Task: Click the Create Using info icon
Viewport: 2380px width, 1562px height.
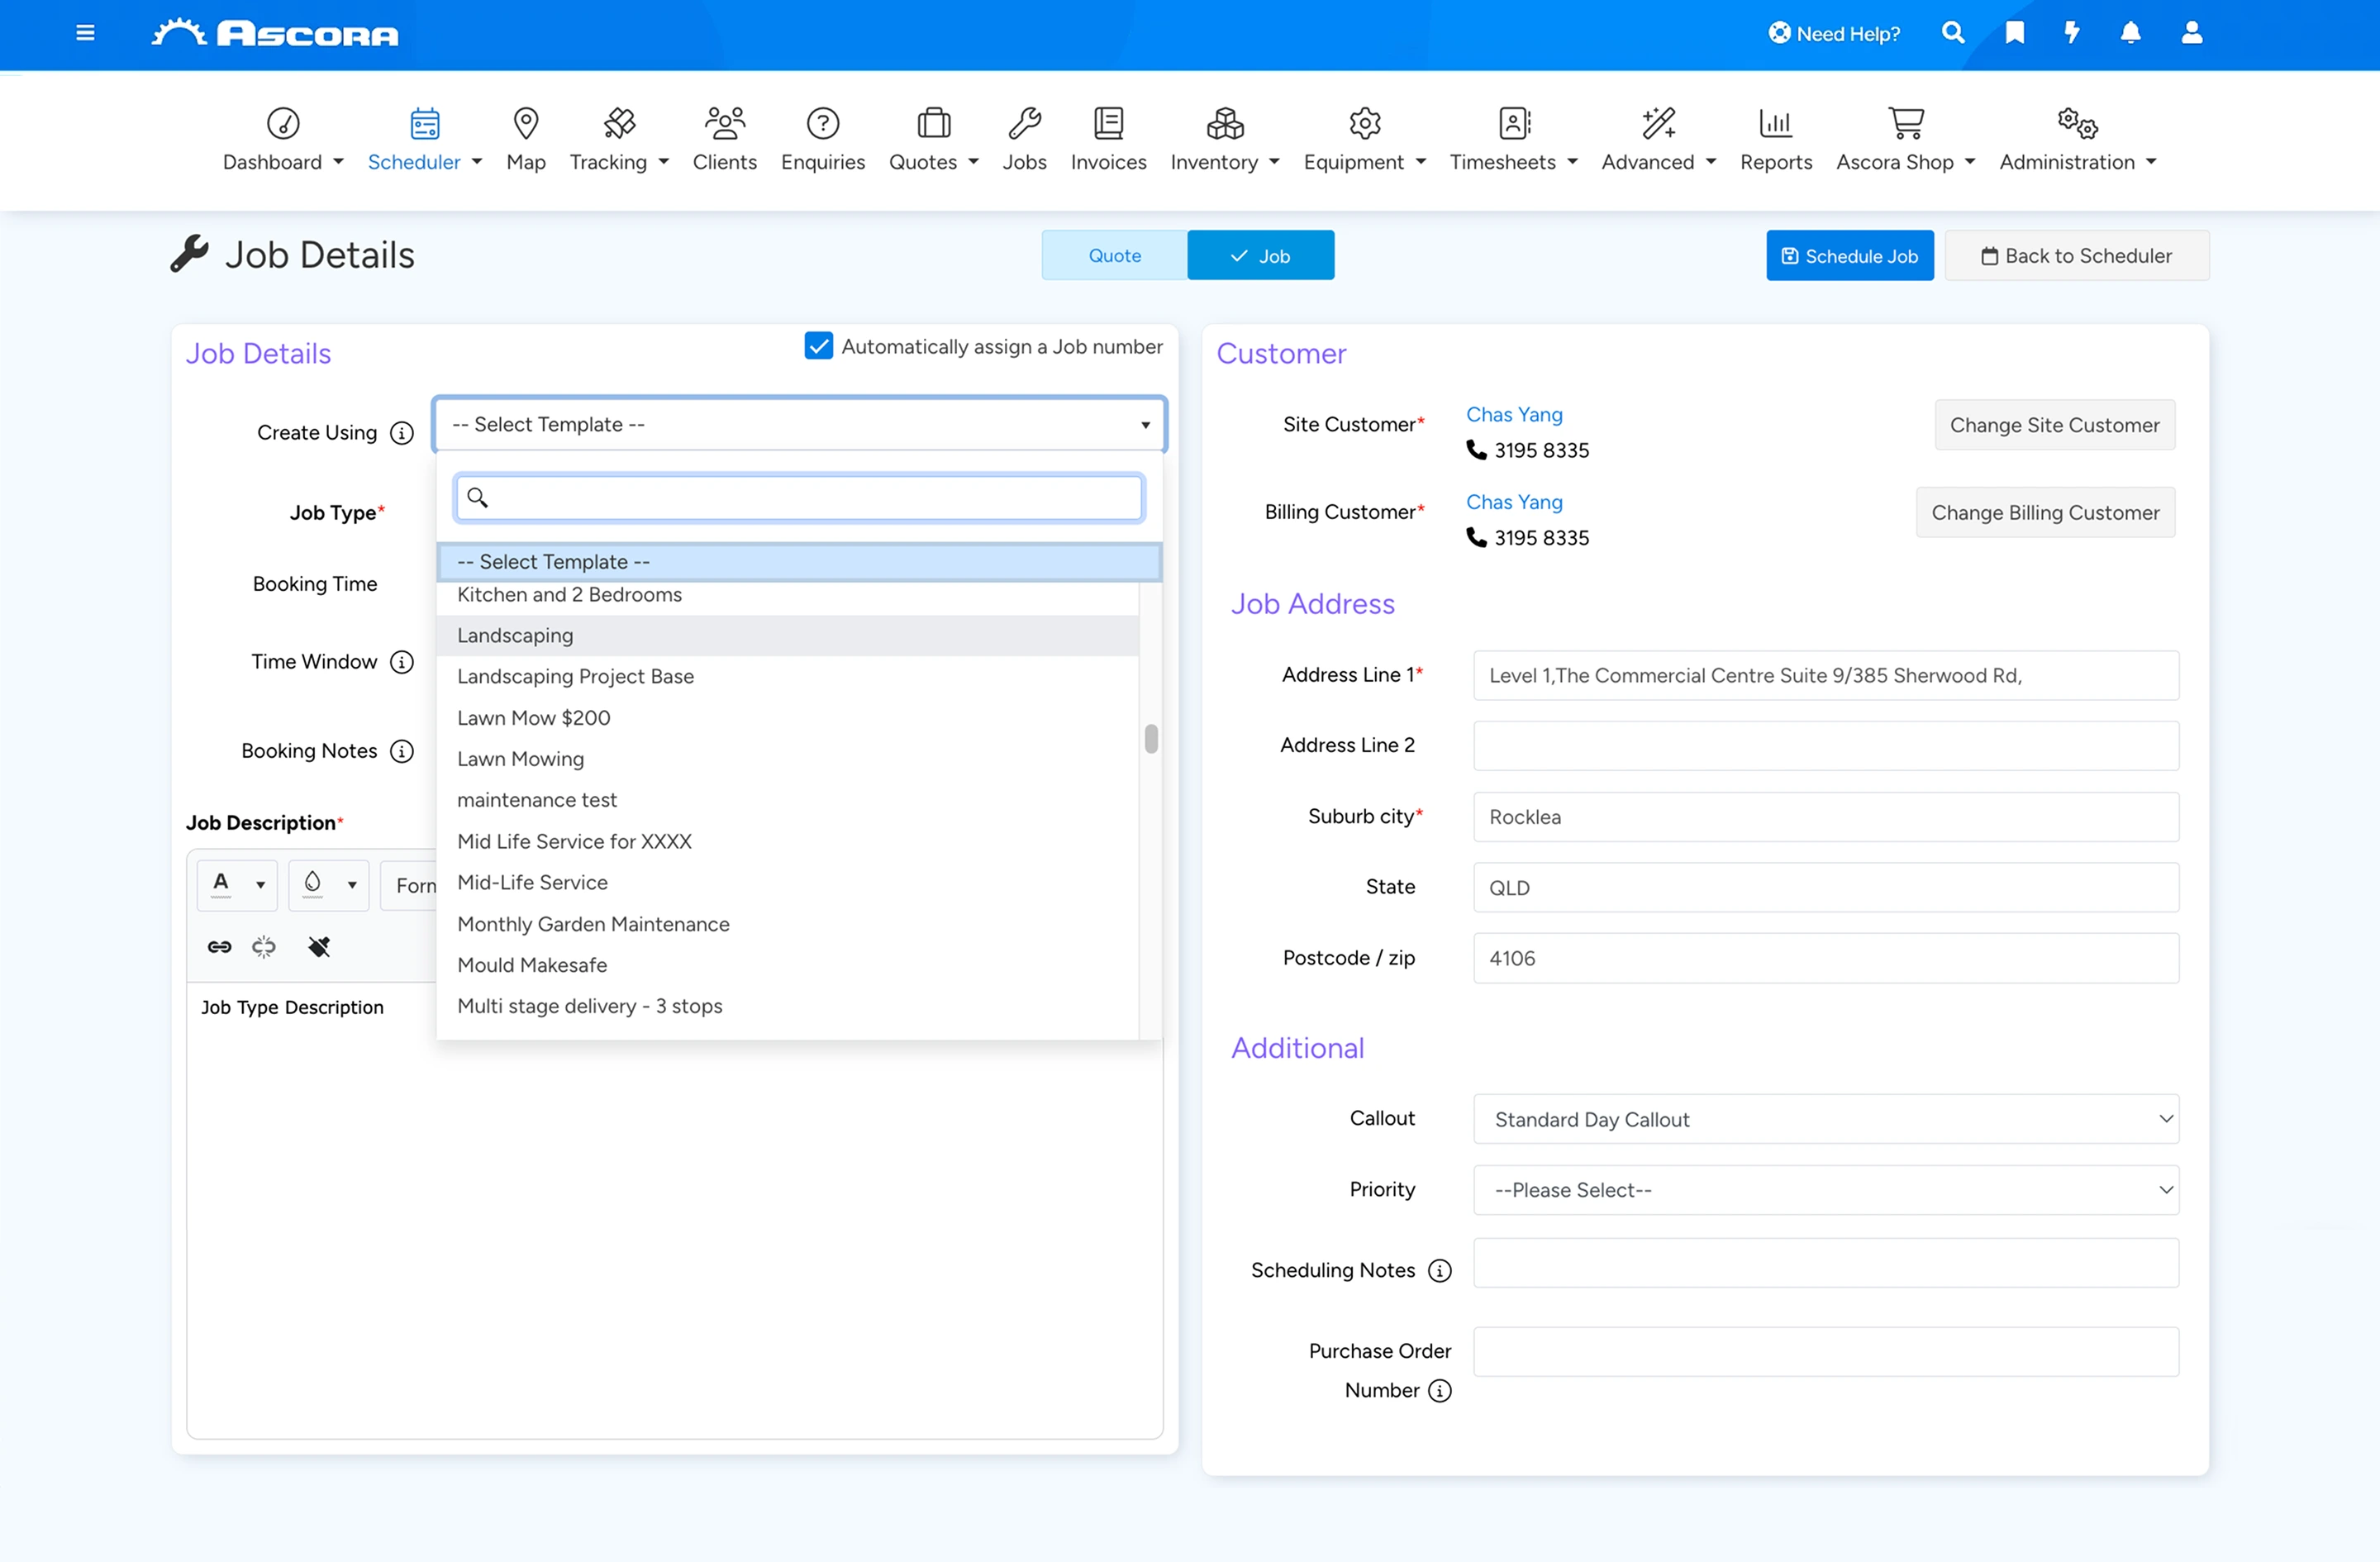Action: [x=401, y=433]
